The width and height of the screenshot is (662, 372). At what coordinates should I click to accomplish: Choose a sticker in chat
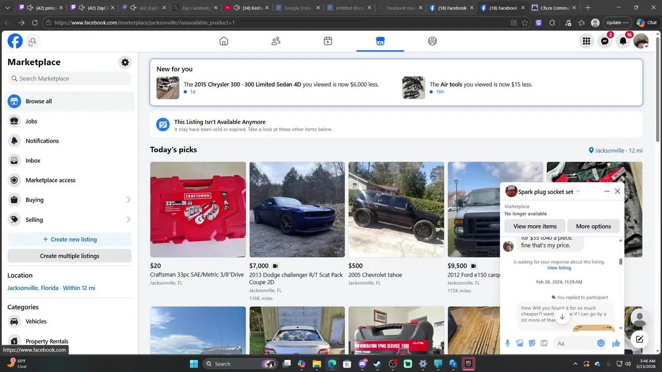(532, 343)
